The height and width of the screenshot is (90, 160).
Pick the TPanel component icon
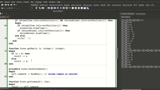82,8
